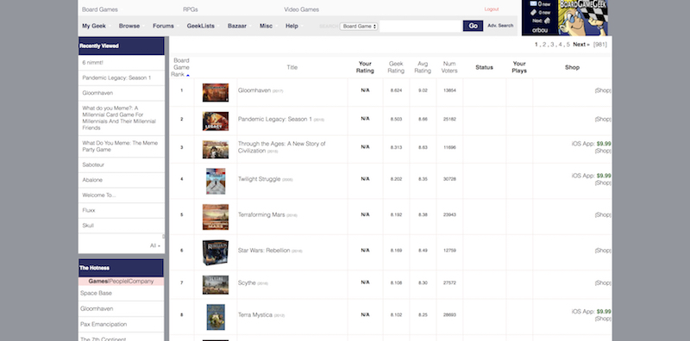This screenshot has height=341, width=690.
Task: Click the Logout link
Action: (492, 9)
